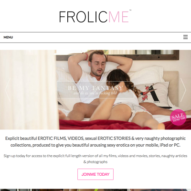Click the trademark symbol beside the logo
Viewport: 191px width, 191px height.
pos(130,10)
